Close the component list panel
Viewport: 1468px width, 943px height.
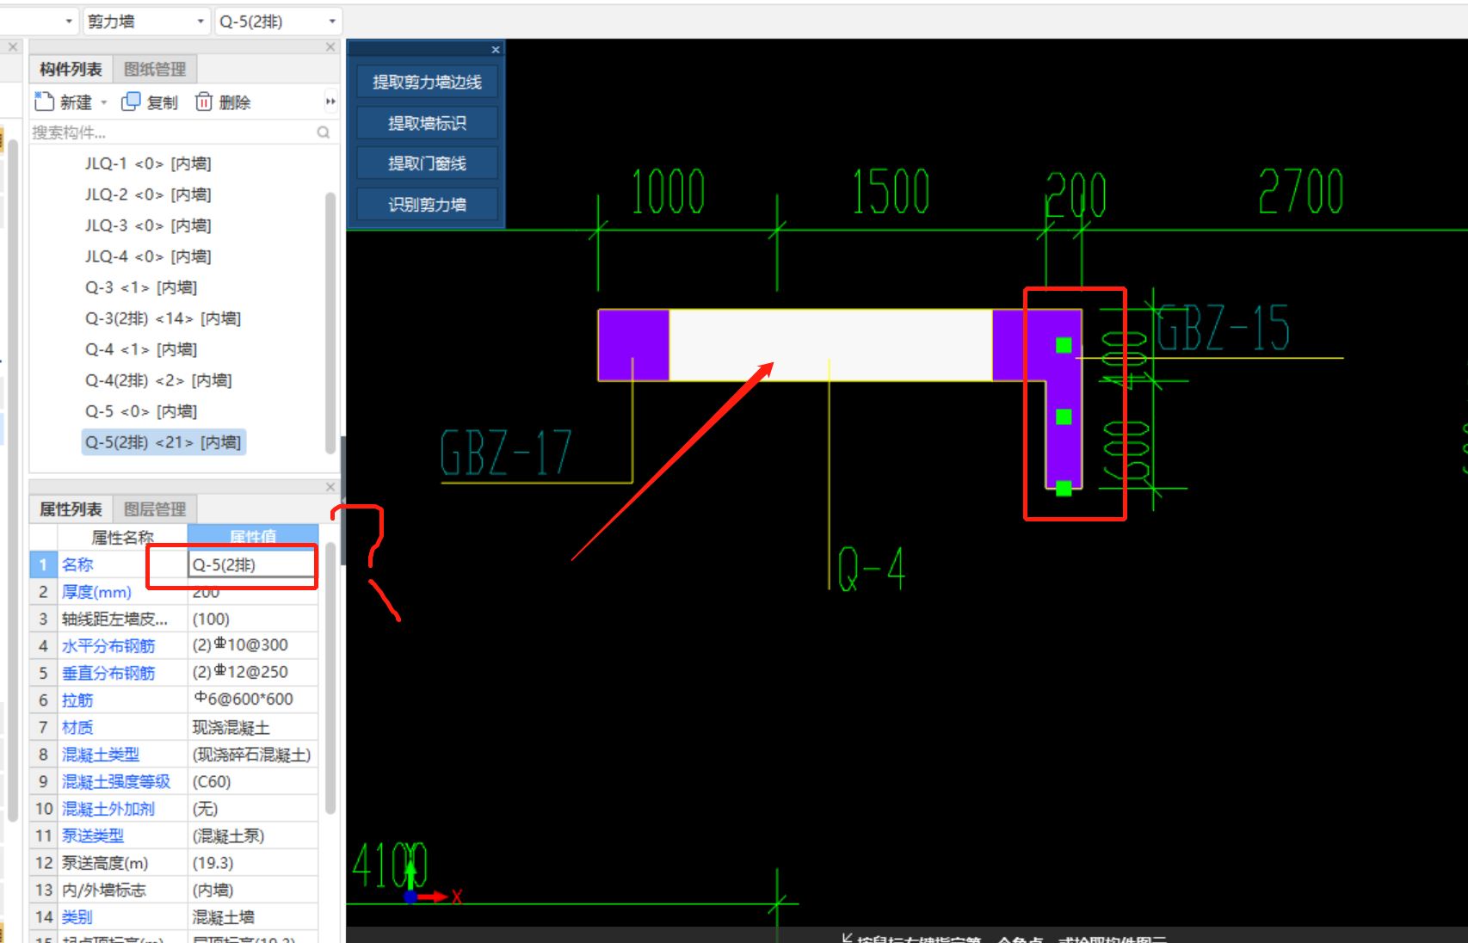(x=330, y=47)
